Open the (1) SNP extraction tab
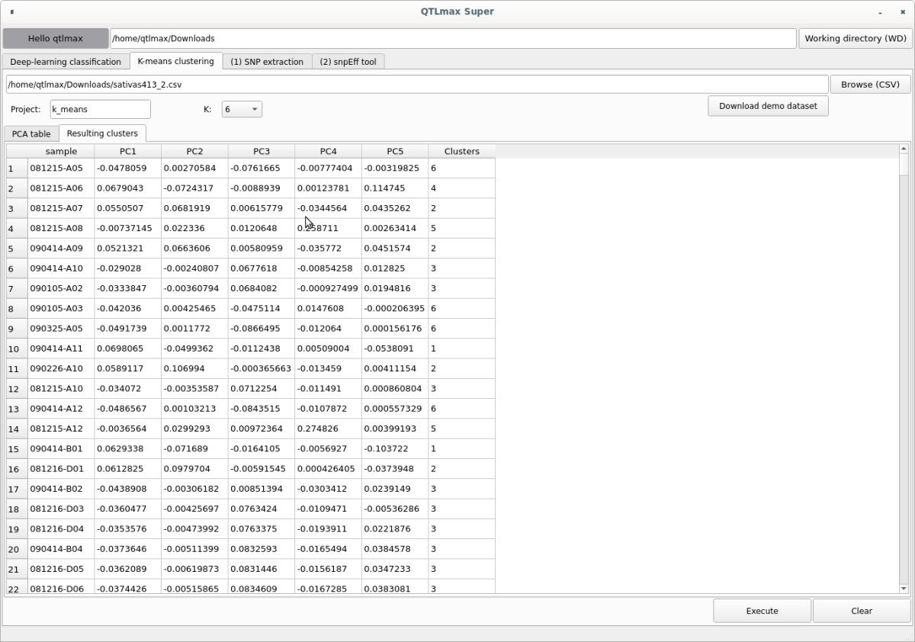This screenshot has width=915, height=642. 267,62
